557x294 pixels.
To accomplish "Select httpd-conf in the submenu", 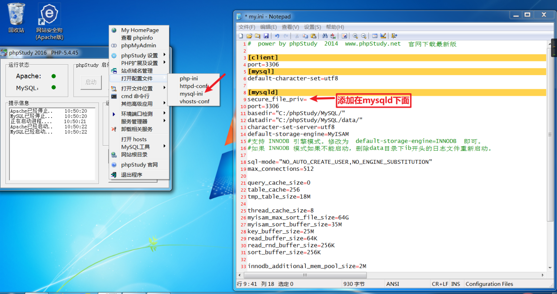I will point(194,86).
